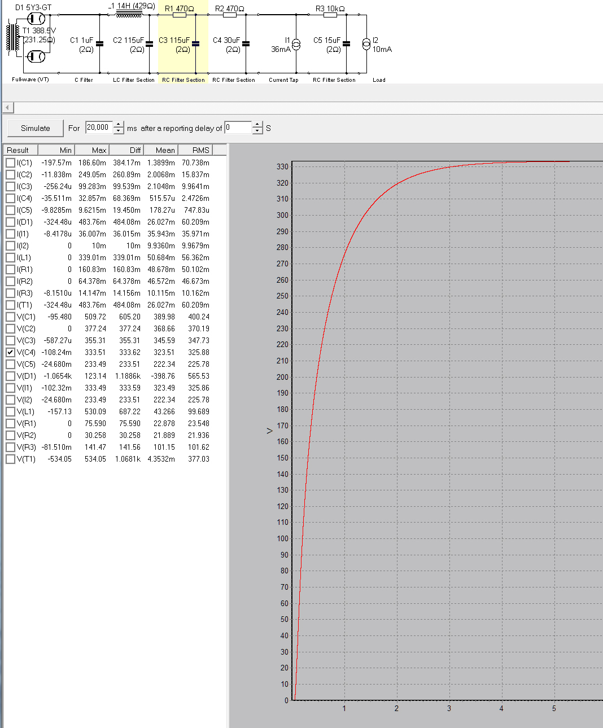Sort by the Min column header
The image size is (603, 728).
(x=56, y=150)
